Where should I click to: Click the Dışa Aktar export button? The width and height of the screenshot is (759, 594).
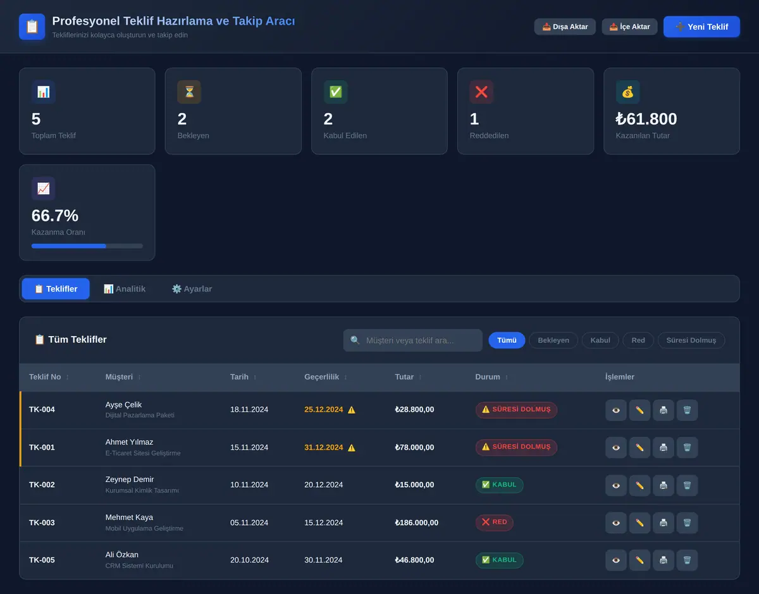click(565, 27)
